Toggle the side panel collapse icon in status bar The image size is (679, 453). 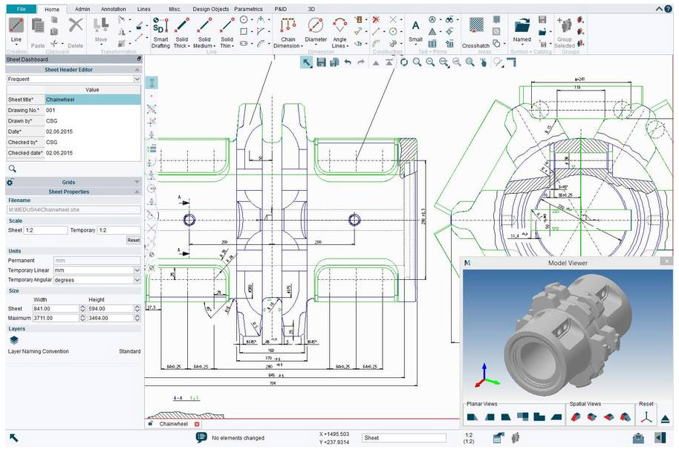pos(660,438)
